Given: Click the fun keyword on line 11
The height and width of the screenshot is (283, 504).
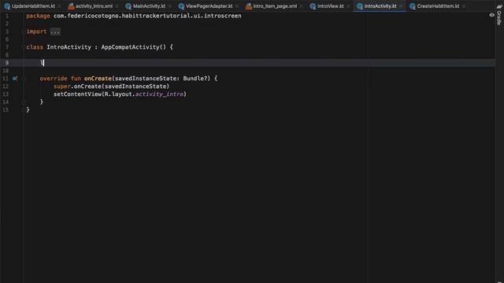Looking at the screenshot, I should coord(76,79).
